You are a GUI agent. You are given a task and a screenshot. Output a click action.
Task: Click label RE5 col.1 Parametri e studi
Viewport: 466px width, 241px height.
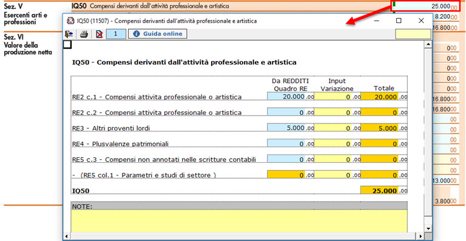pos(144,175)
